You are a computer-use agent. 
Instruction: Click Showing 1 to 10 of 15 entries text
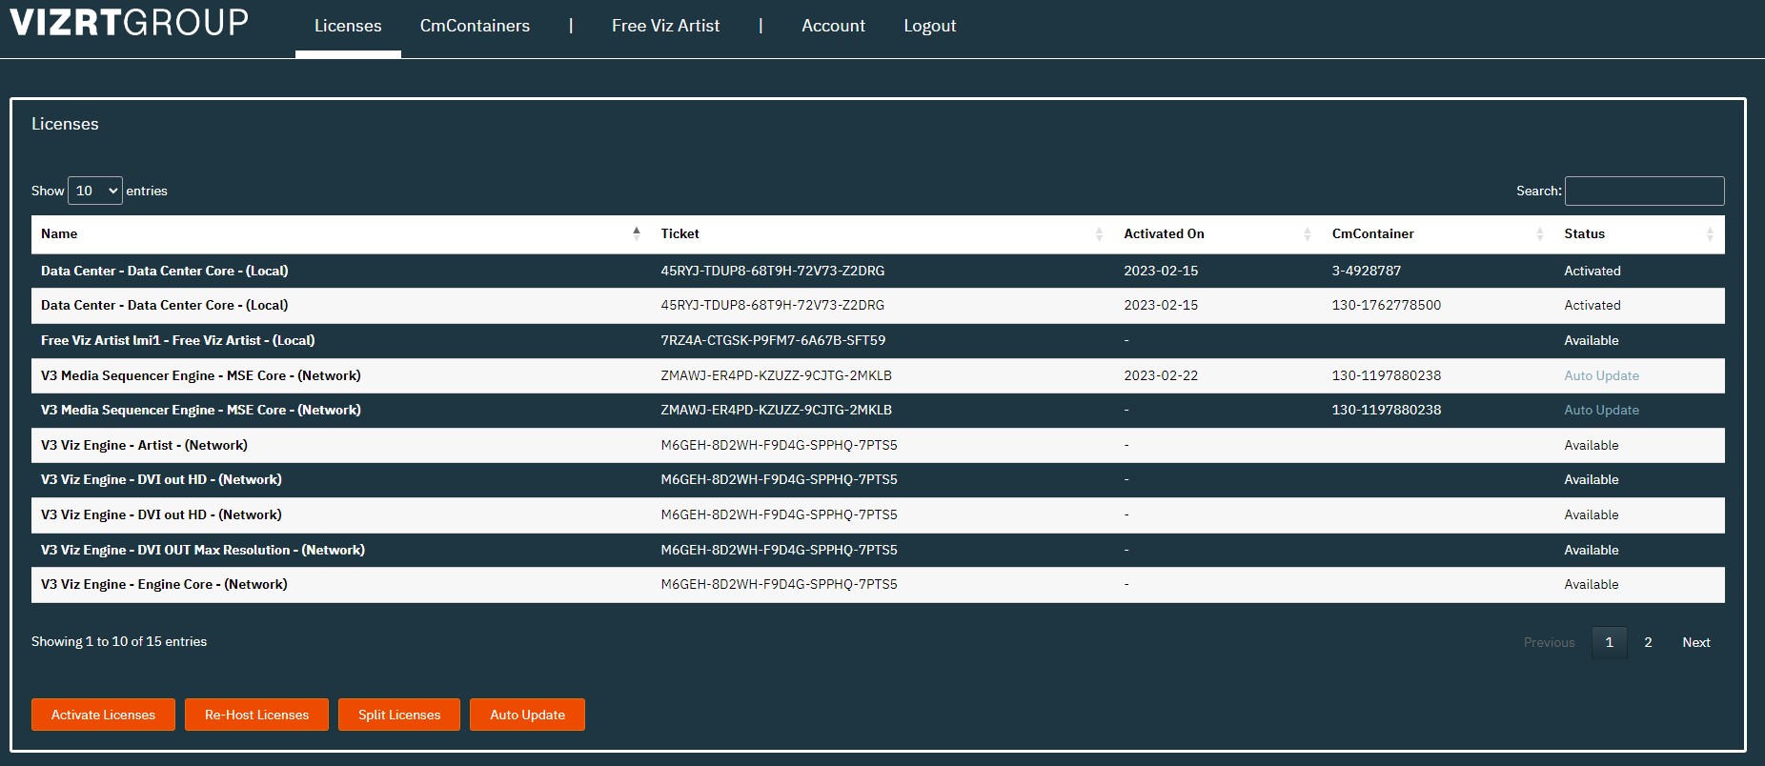pyautogui.click(x=119, y=641)
